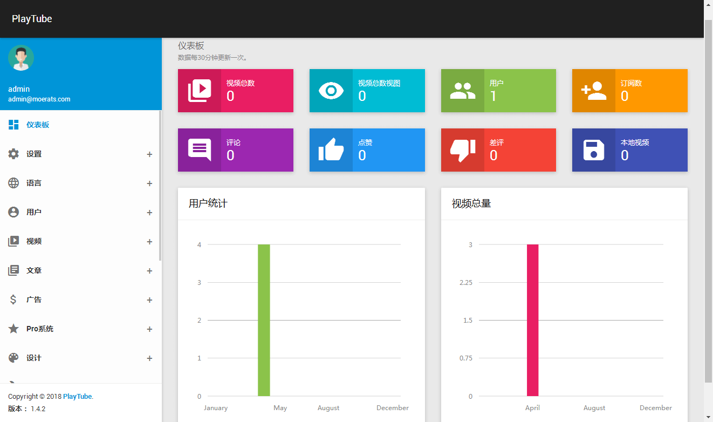This screenshot has width=713, height=422.
Task: Open the 语言 menu item
Action: (x=34, y=183)
